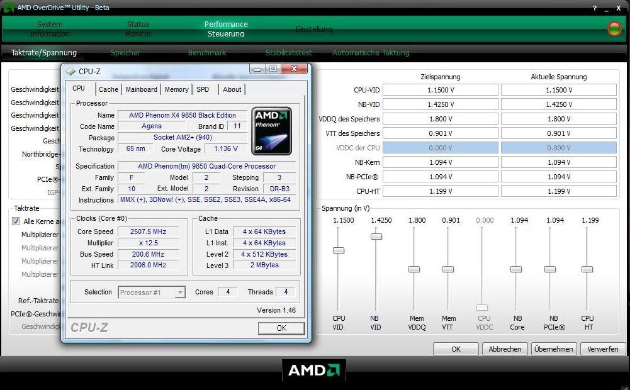The width and height of the screenshot is (630, 390).
Task: Switch to the Cache tab in CPU-Z
Action: (x=108, y=89)
